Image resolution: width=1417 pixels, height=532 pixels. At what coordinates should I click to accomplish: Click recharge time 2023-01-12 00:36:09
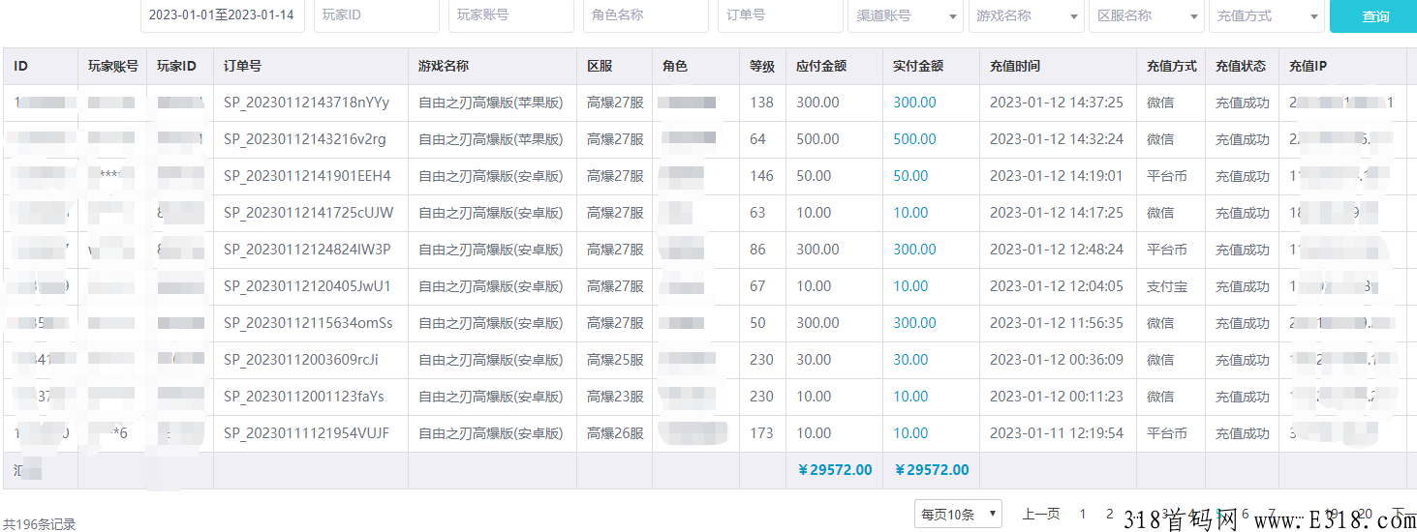pyautogui.click(x=1056, y=360)
